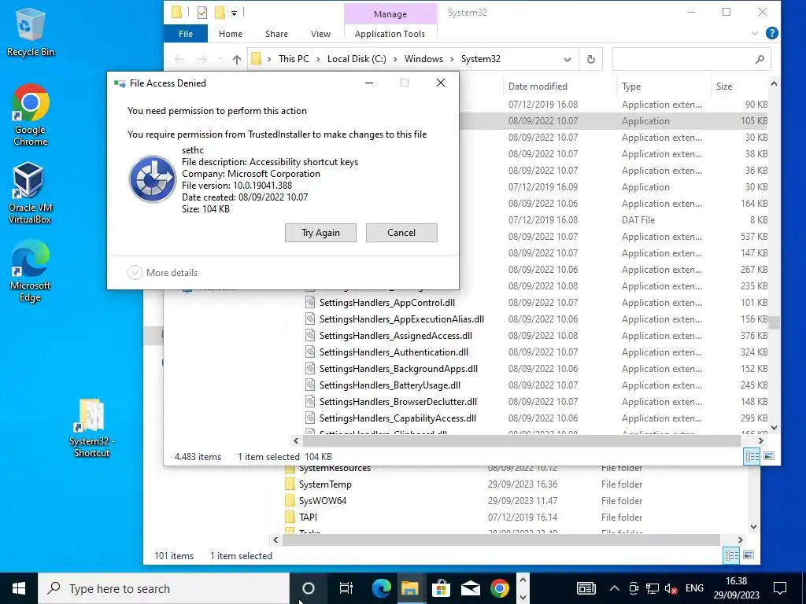The height and width of the screenshot is (604, 806).
Task: Select the System32 - Shortcut desktop icon
Action: point(91,427)
